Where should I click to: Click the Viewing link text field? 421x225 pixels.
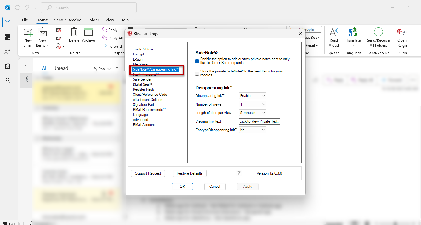(259, 121)
